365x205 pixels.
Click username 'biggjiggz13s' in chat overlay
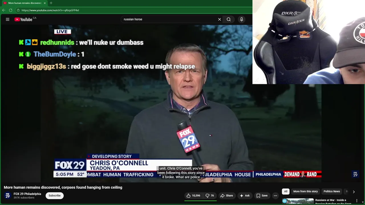pos(46,66)
